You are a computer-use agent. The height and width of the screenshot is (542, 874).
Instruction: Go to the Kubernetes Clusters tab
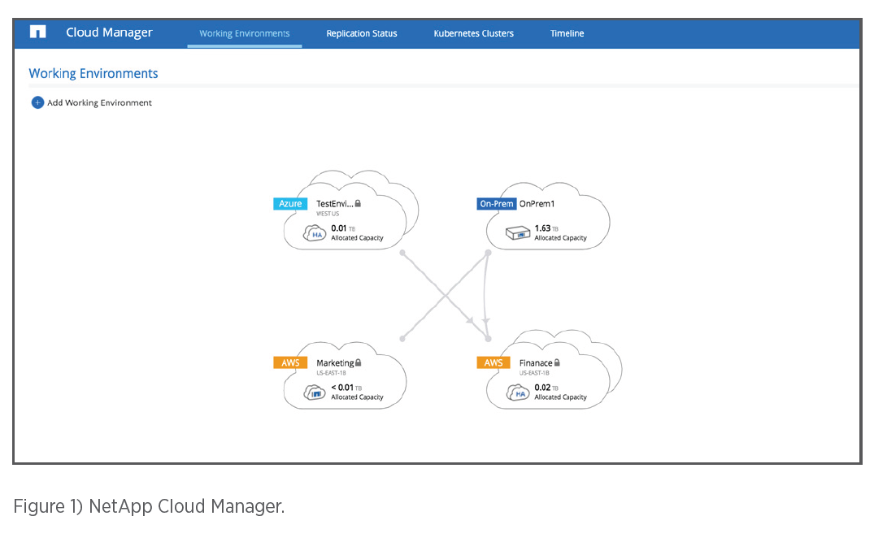click(x=473, y=33)
